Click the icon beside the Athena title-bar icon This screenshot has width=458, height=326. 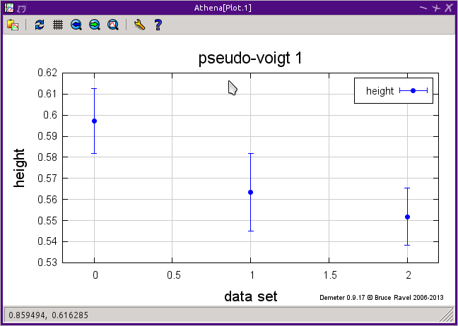point(22,8)
